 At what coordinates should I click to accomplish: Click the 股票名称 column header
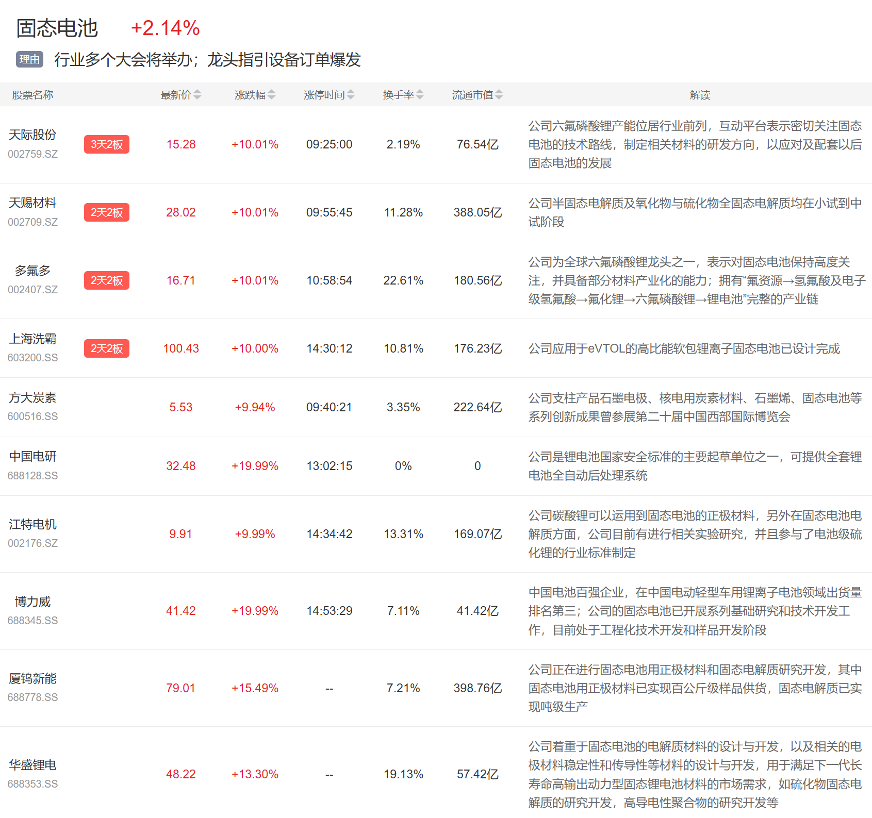point(32,95)
